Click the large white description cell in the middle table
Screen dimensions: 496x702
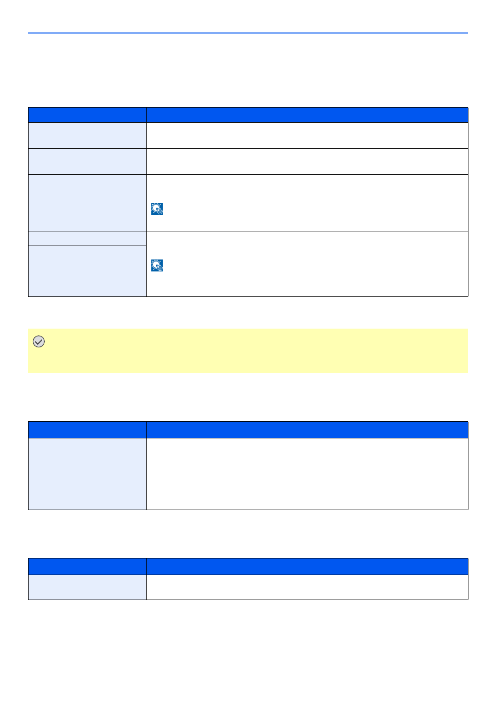[307, 474]
